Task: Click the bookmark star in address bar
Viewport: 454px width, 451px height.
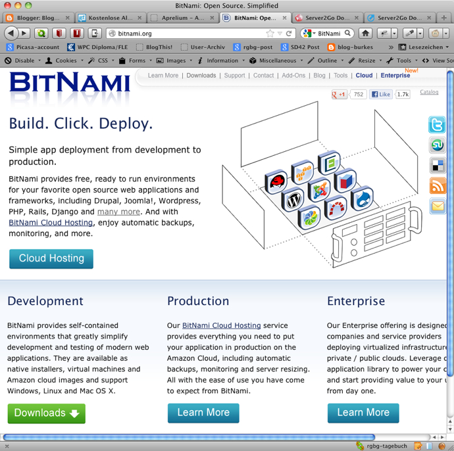Action: click(x=270, y=34)
